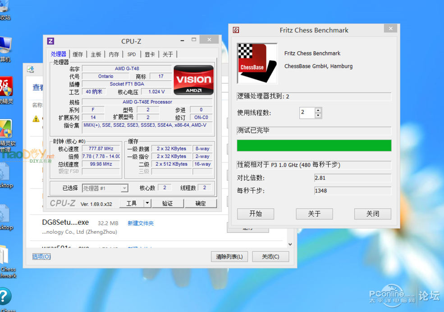Screen dimensions: 444x312
Task: Click the 新建文件夹 link
Action: [x=140, y=223]
